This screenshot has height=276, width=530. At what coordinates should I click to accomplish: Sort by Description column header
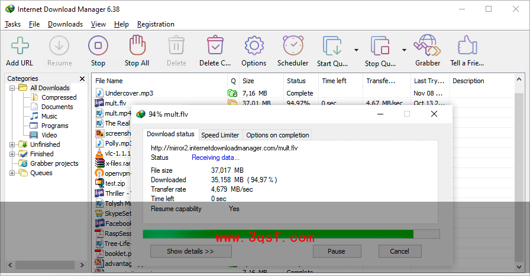481,81
